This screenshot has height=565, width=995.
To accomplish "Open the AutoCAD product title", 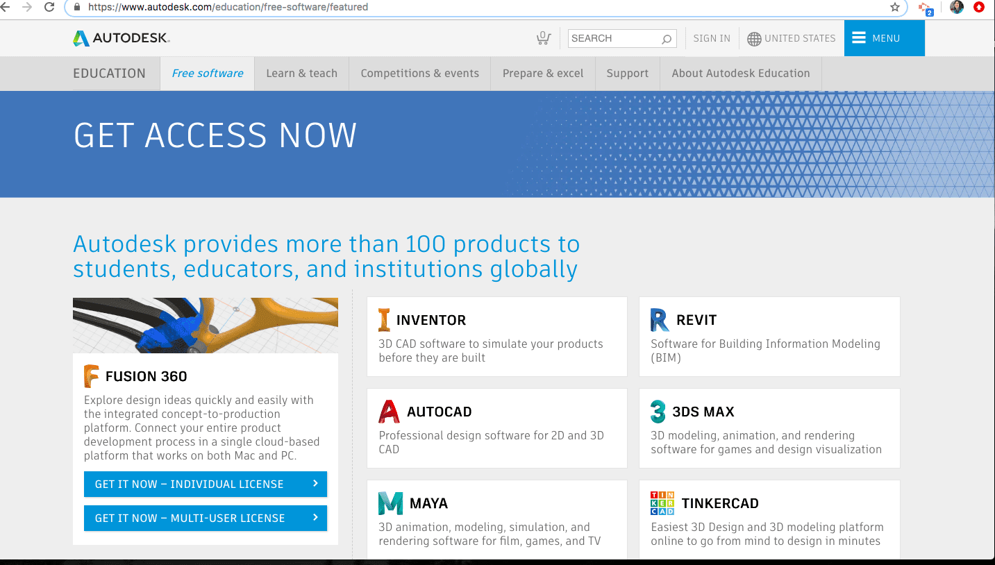I will click(439, 412).
